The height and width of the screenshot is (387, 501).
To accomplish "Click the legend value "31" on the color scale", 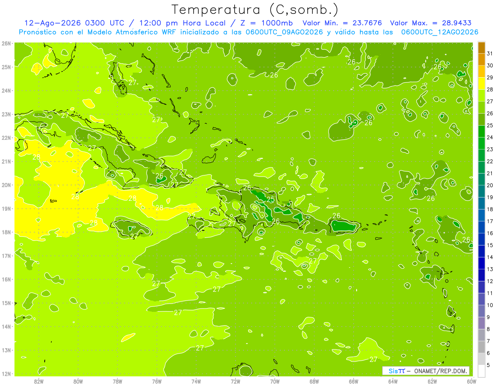I will (x=490, y=53).
